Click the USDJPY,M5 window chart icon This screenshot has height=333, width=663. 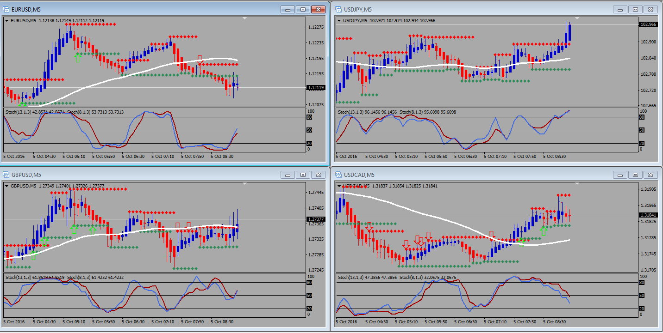coord(339,9)
